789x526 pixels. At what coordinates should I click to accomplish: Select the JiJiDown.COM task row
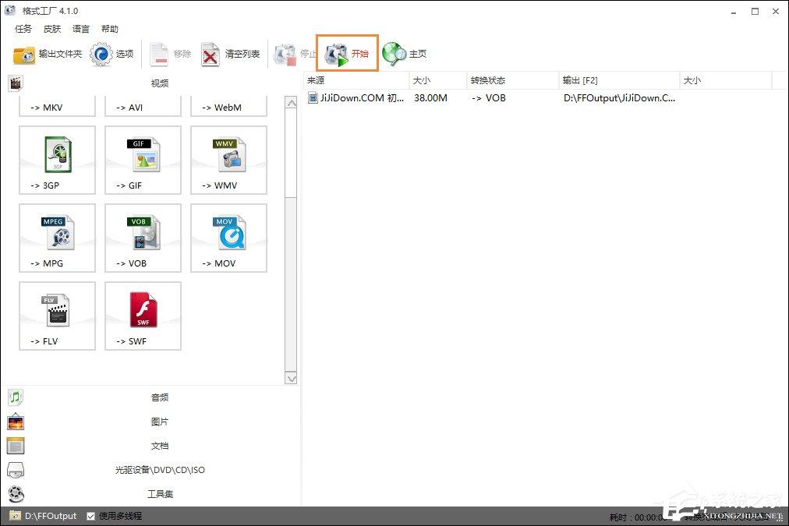click(537, 98)
